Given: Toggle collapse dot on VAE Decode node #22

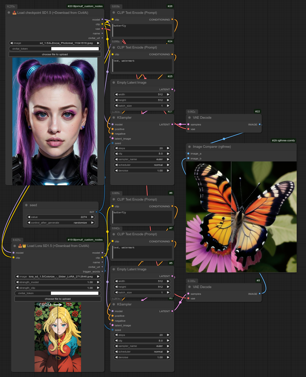Looking at the screenshot, I should coord(189,118).
